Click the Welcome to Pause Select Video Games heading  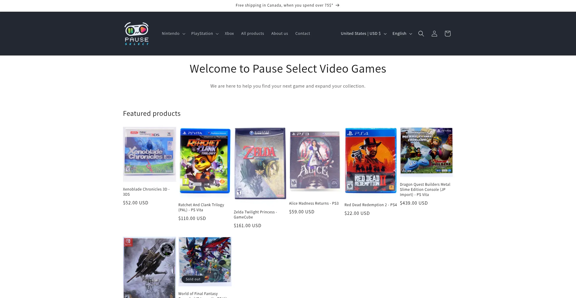point(288,69)
